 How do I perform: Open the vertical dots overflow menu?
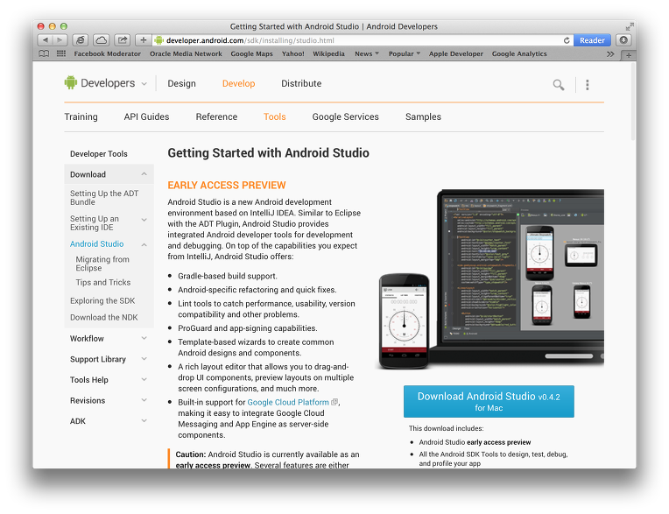[x=588, y=84]
